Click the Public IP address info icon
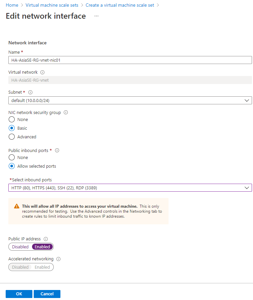 (x=46, y=239)
